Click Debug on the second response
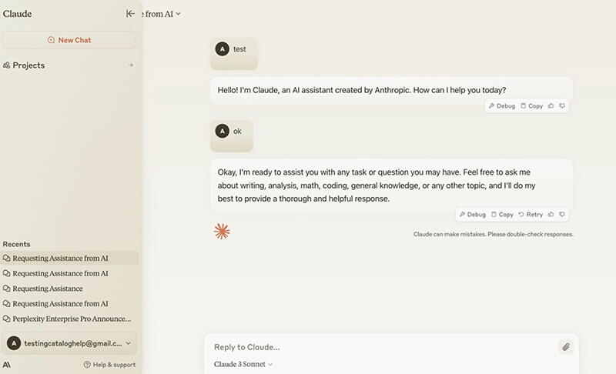 [x=472, y=215]
